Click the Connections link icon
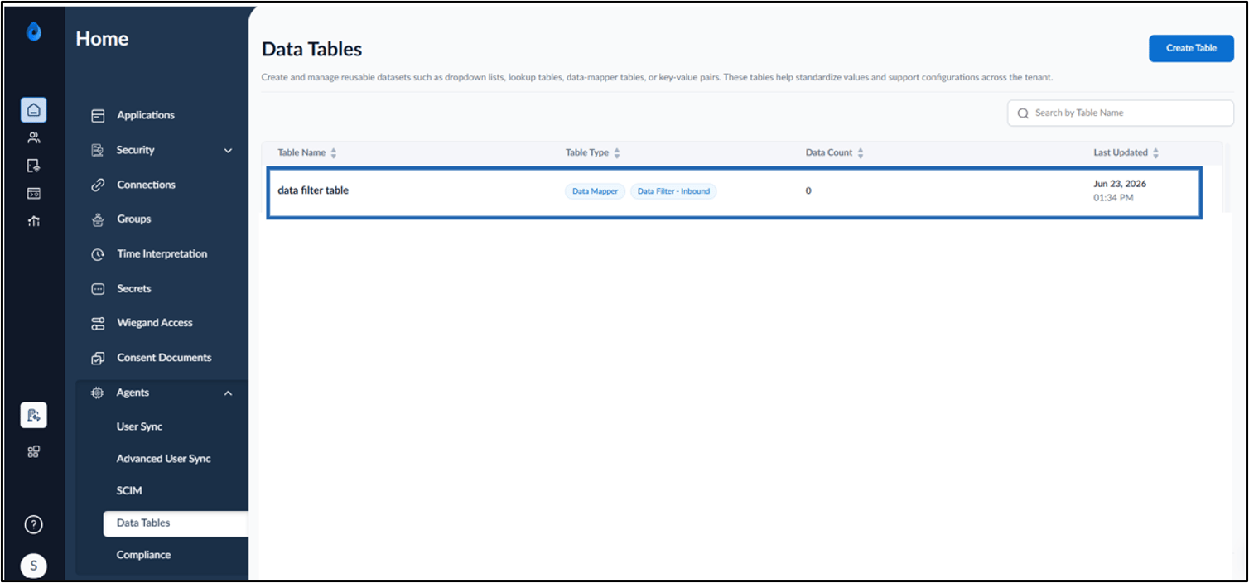1249x583 pixels. click(98, 185)
